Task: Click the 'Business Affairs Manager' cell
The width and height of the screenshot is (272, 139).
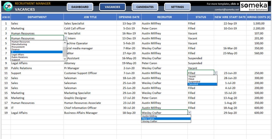Action: coord(90,113)
